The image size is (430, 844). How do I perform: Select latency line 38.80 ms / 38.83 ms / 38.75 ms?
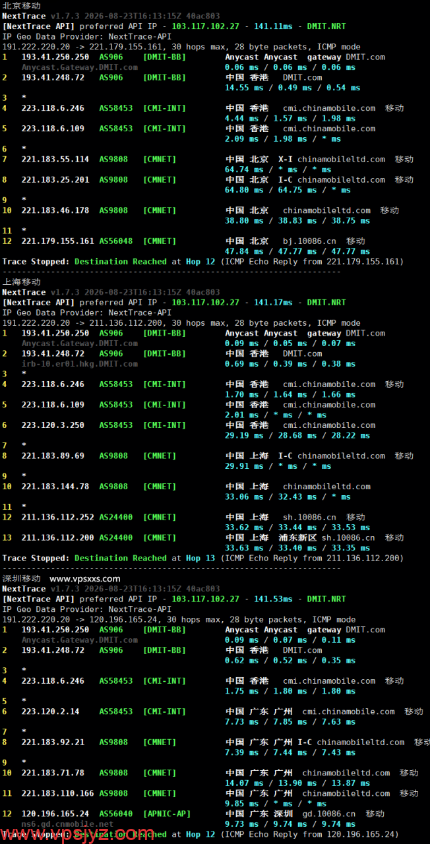pos(297,222)
